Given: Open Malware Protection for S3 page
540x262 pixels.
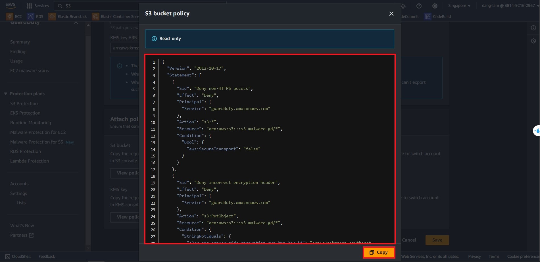Looking at the screenshot, I should tap(37, 142).
